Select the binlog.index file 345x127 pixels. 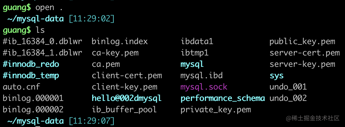coord(120,41)
